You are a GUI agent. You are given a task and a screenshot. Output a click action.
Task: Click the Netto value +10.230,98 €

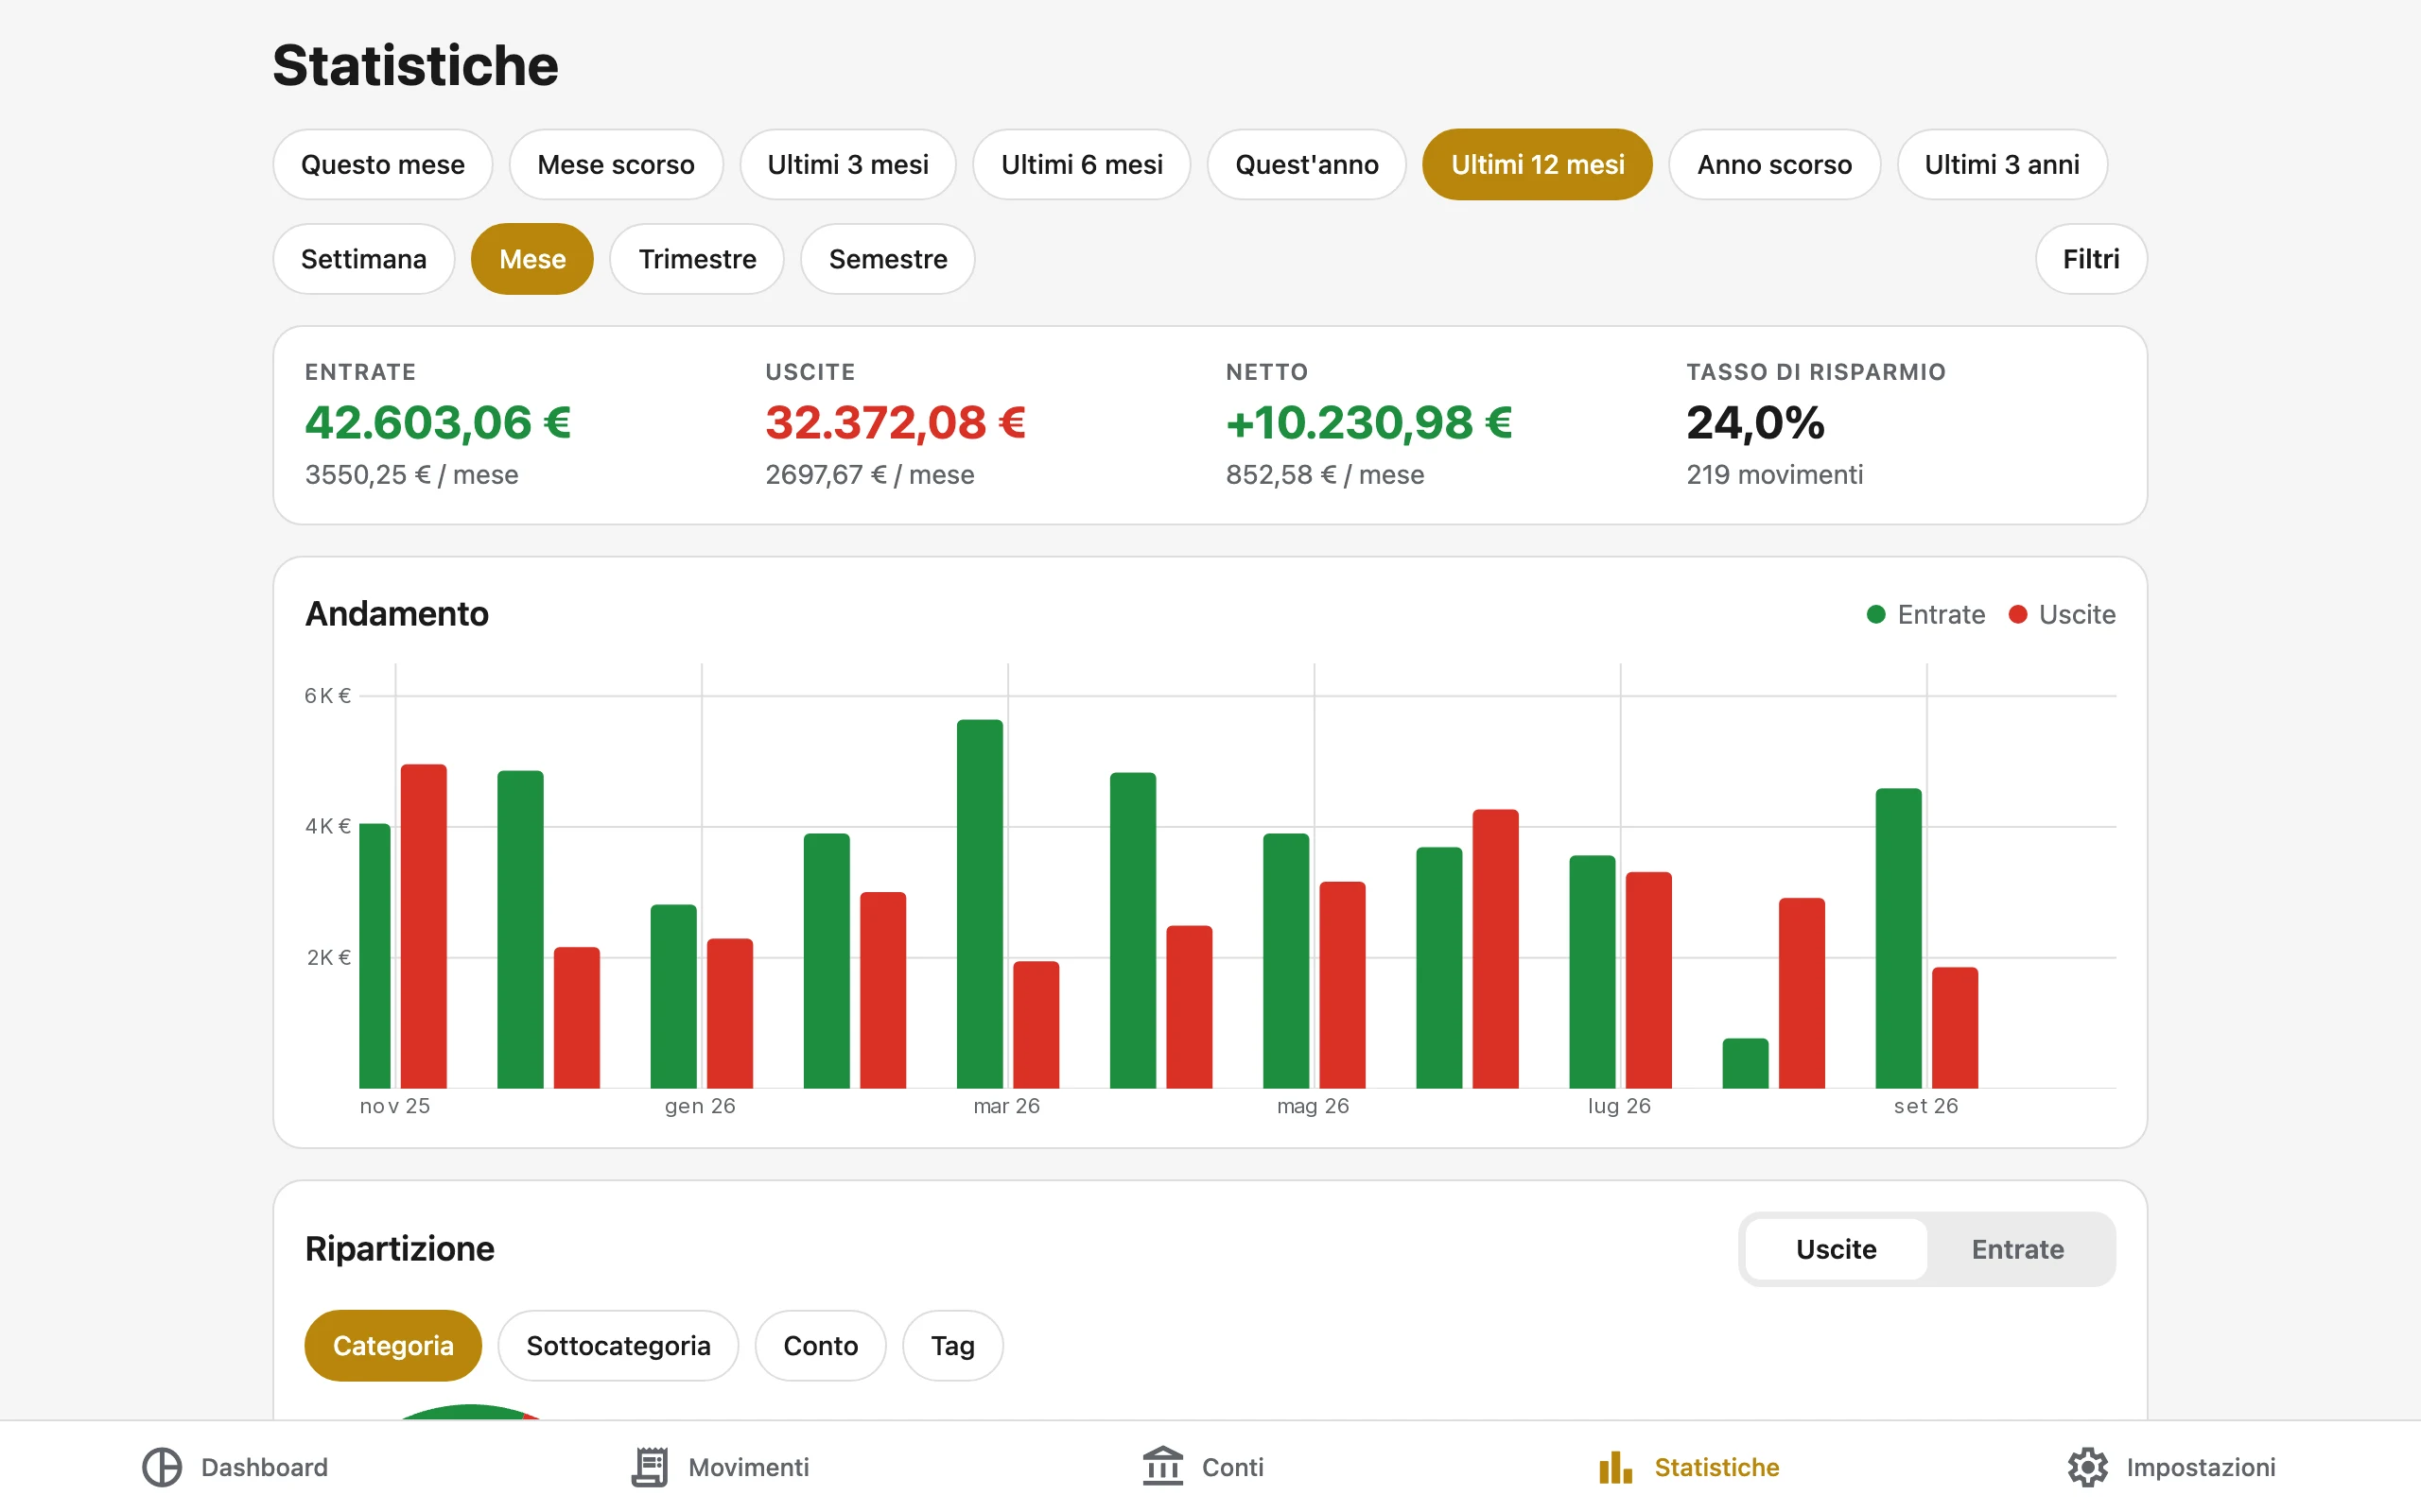(1368, 422)
